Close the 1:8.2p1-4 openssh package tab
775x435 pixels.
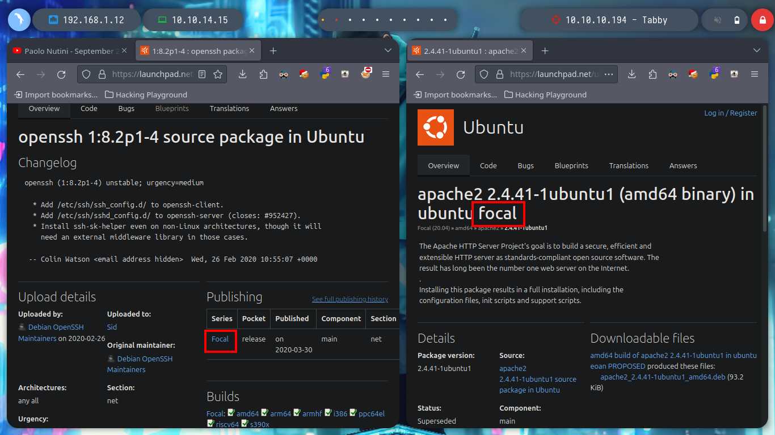coord(252,51)
